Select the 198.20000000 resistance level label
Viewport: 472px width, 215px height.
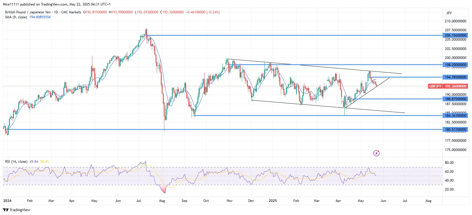(x=455, y=65)
